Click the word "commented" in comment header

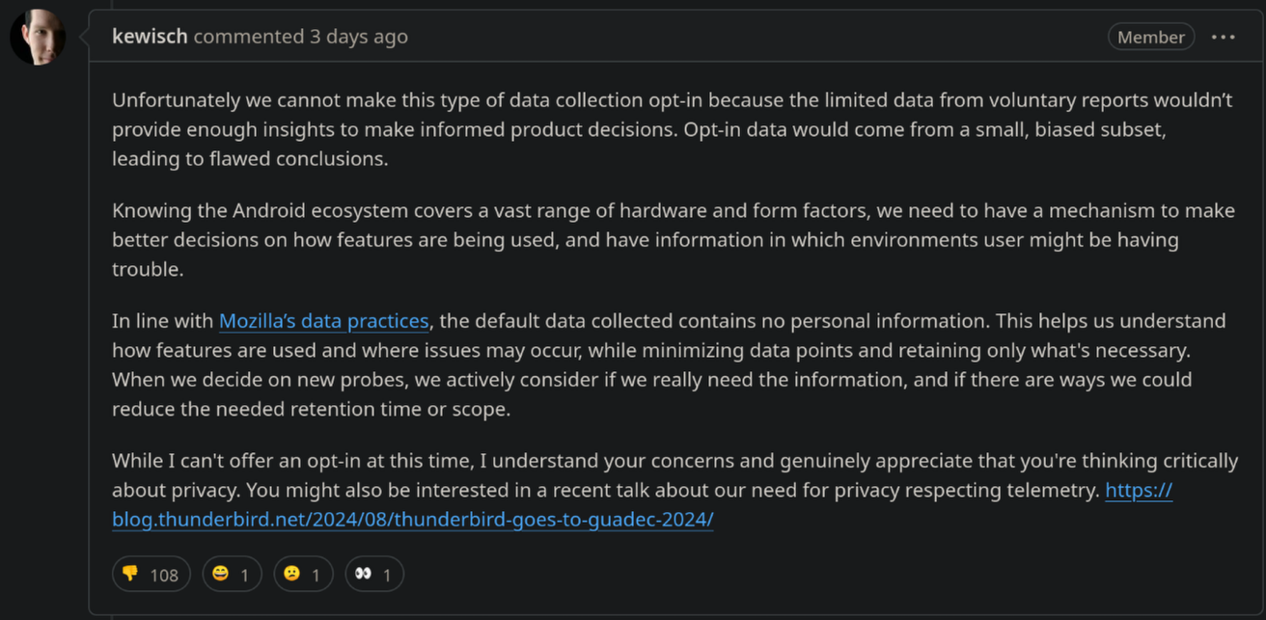coord(248,37)
